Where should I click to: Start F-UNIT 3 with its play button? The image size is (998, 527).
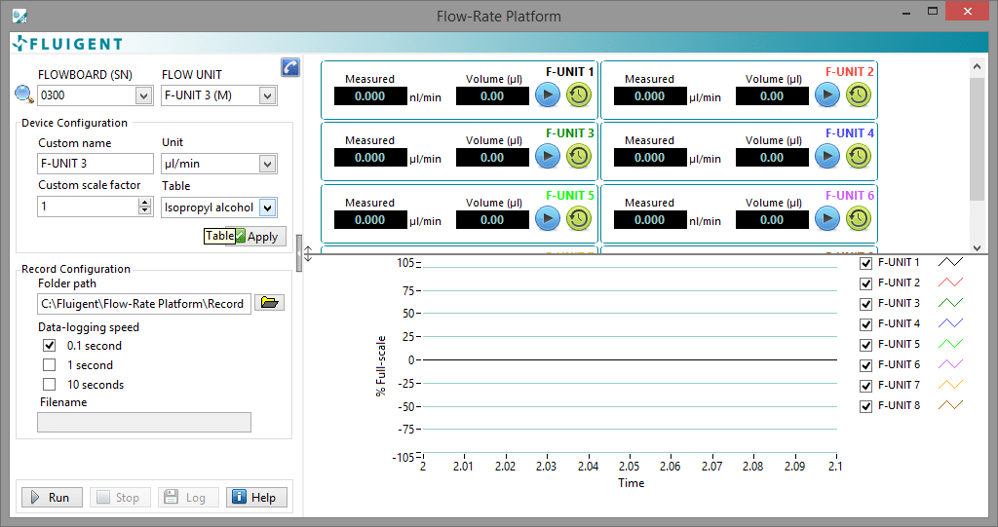click(x=548, y=156)
